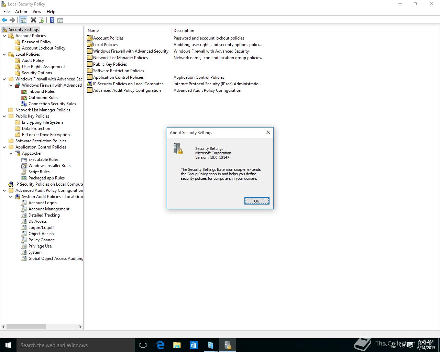The width and height of the screenshot is (440, 352).
Task: Select BitLocker Drive Encryption in the tree
Action: click(x=46, y=135)
